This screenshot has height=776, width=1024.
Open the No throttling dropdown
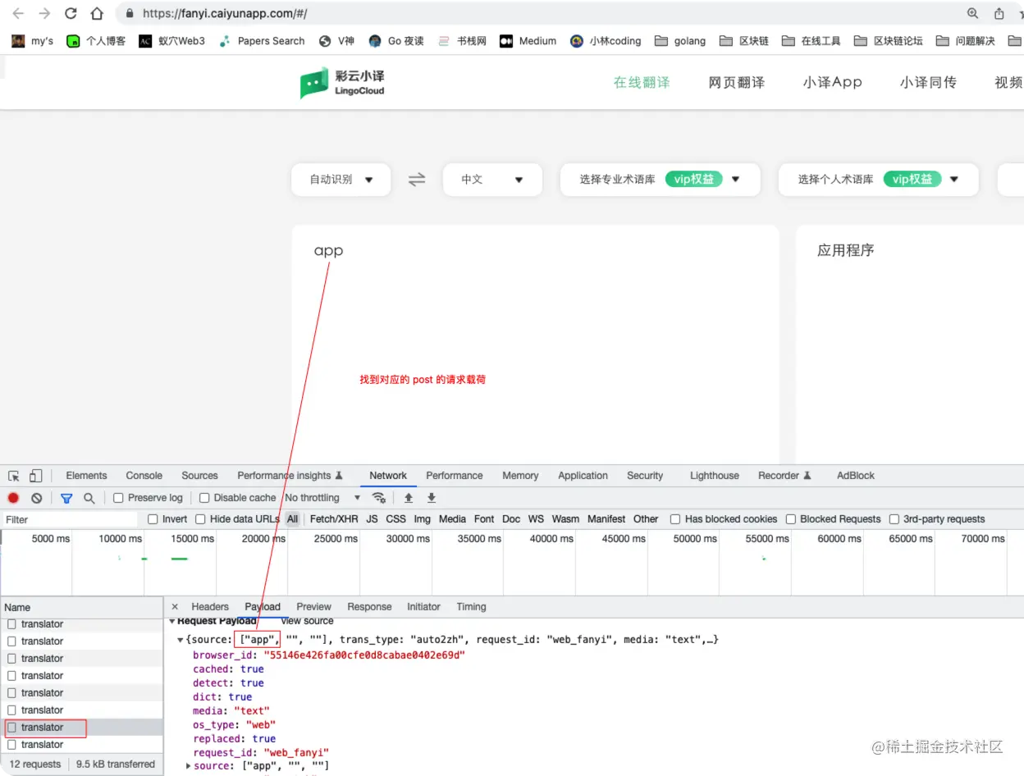[x=322, y=498]
